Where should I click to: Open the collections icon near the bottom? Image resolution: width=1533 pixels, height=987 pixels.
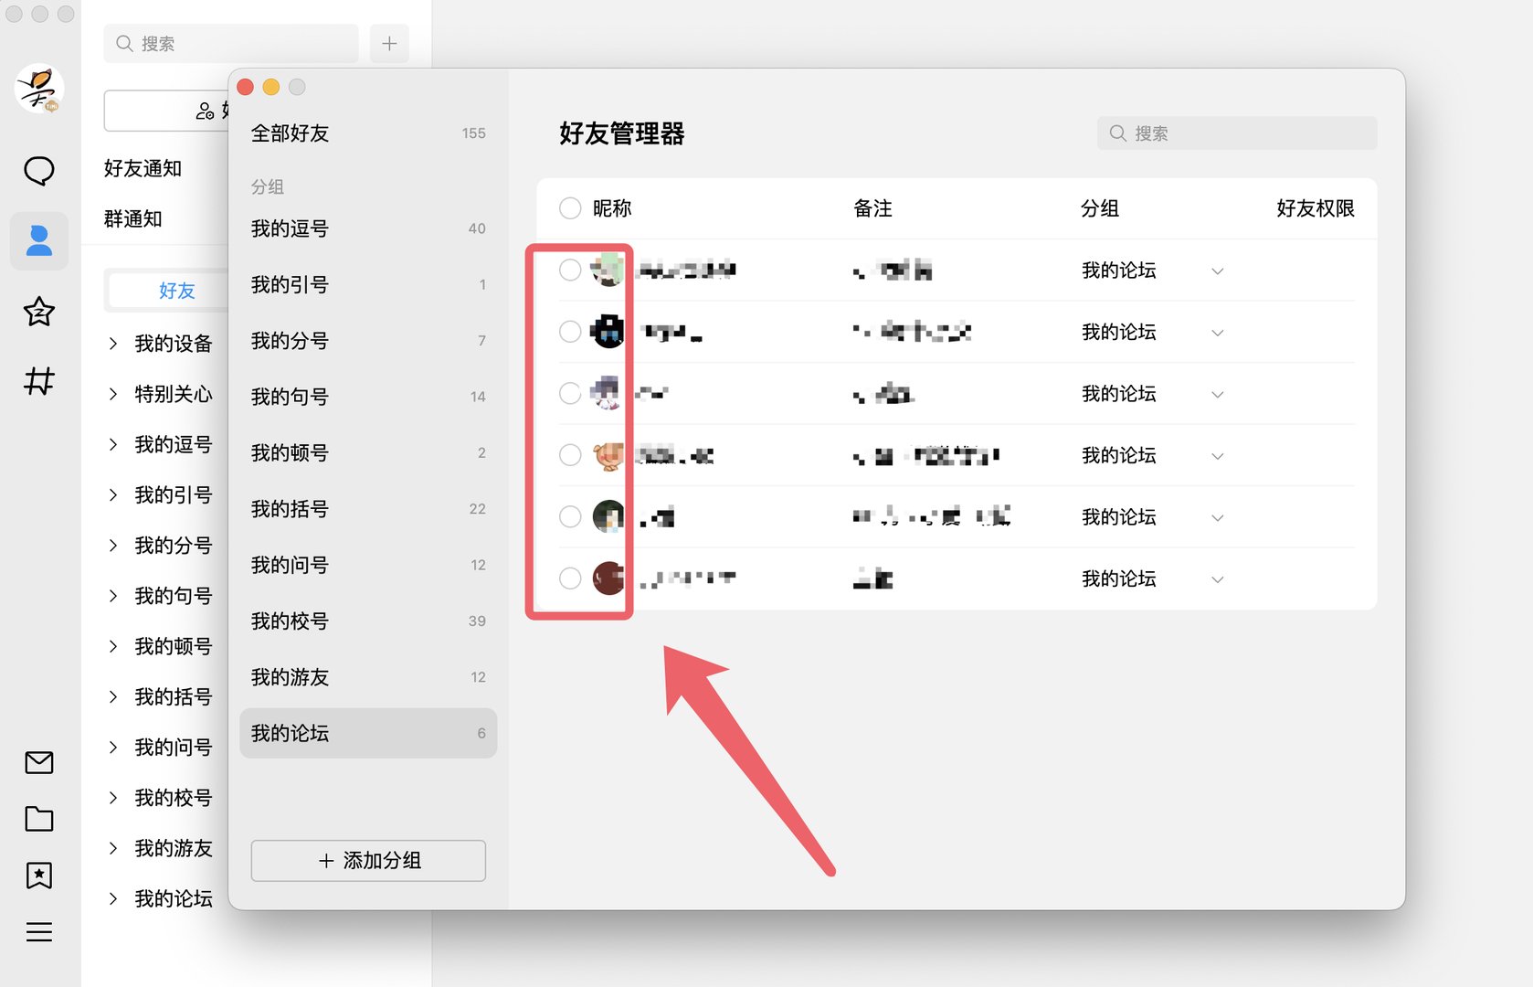coord(39,876)
